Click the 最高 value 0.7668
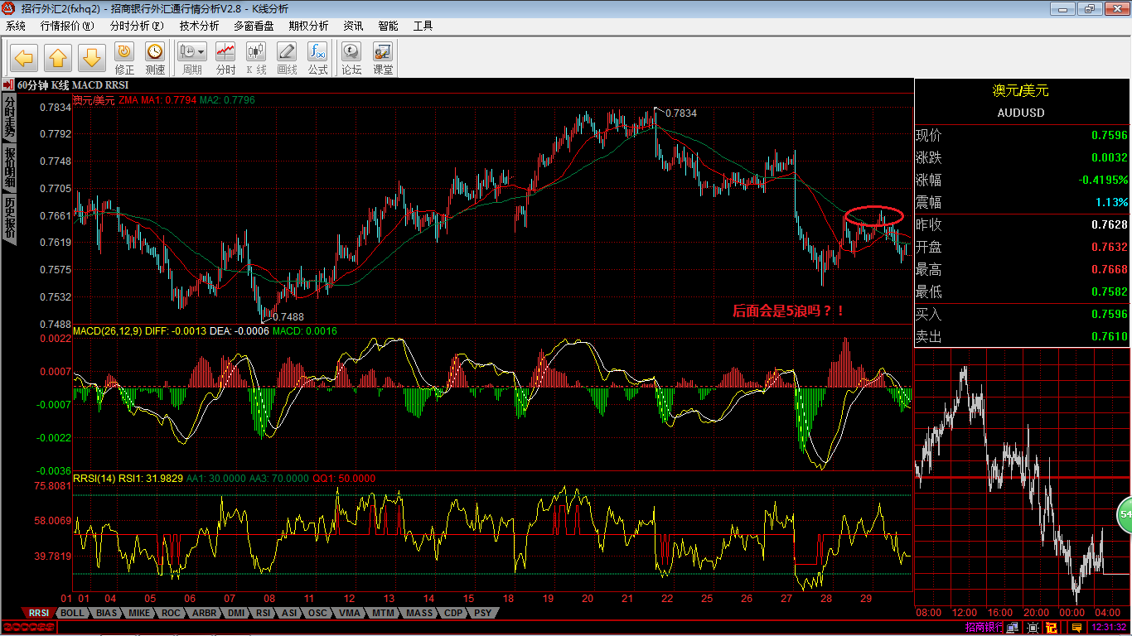 coord(1109,270)
